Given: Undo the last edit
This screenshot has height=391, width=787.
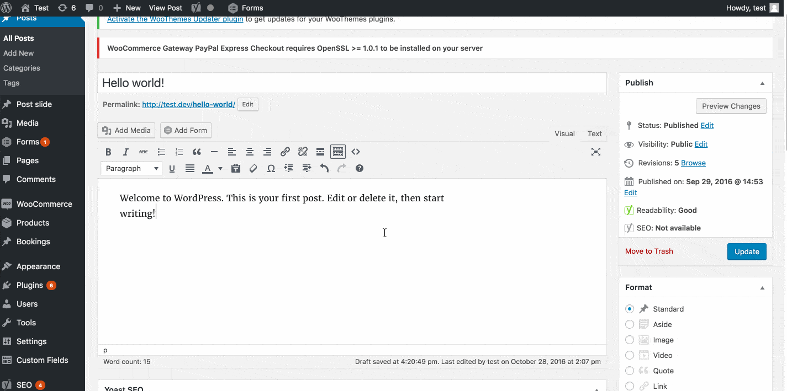Looking at the screenshot, I should (324, 168).
